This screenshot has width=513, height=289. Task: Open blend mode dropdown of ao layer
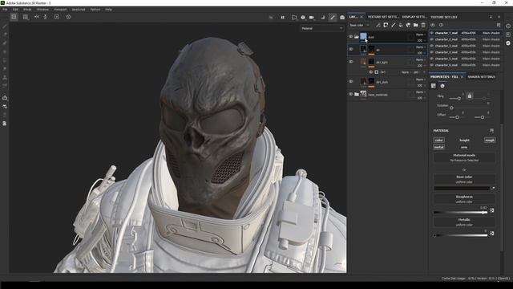point(420,47)
